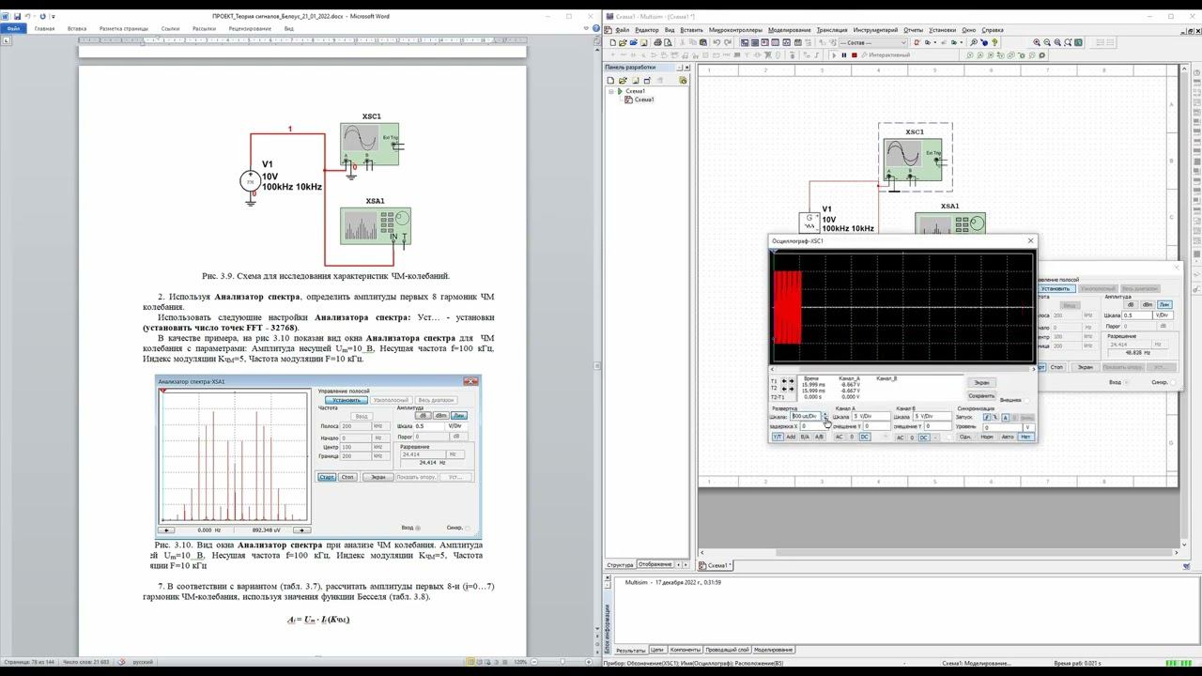The image size is (1202, 676).
Task: Click Zoom in magnifier icon in Multisim
Action: point(1037,42)
